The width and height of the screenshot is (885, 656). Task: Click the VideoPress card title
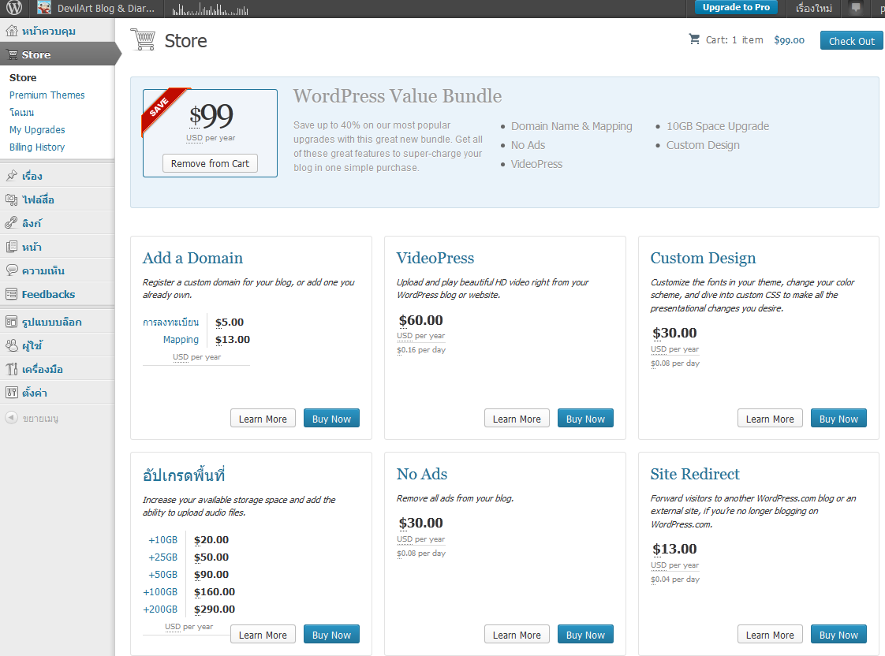coord(435,258)
